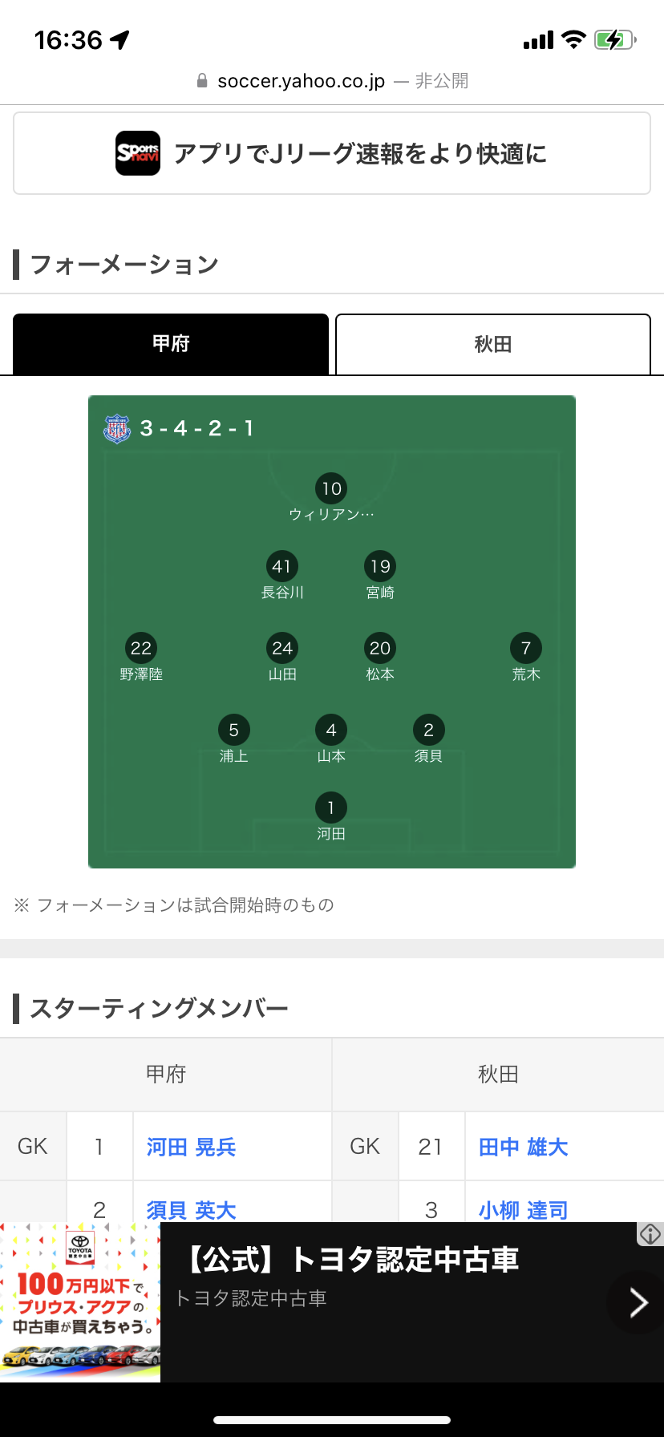Viewport: 664px width, 1437px height.
Task: Tap the soccer.yahoo.co.jp address bar
Action: [332, 81]
